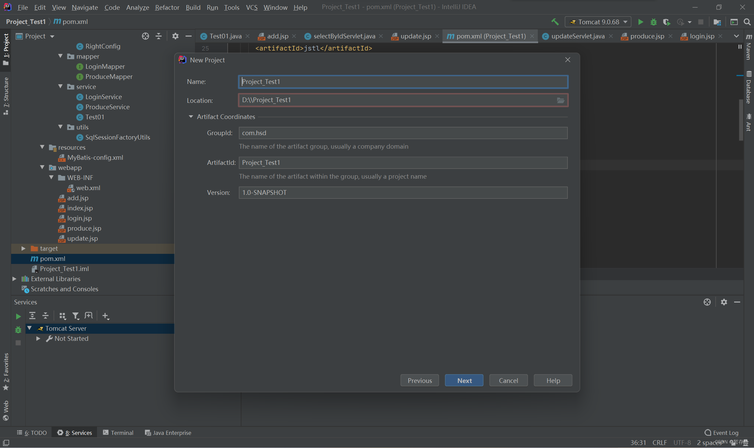Click UTF-8 encoding in status bar
Screen dimensions: 754x448
(682, 442)
